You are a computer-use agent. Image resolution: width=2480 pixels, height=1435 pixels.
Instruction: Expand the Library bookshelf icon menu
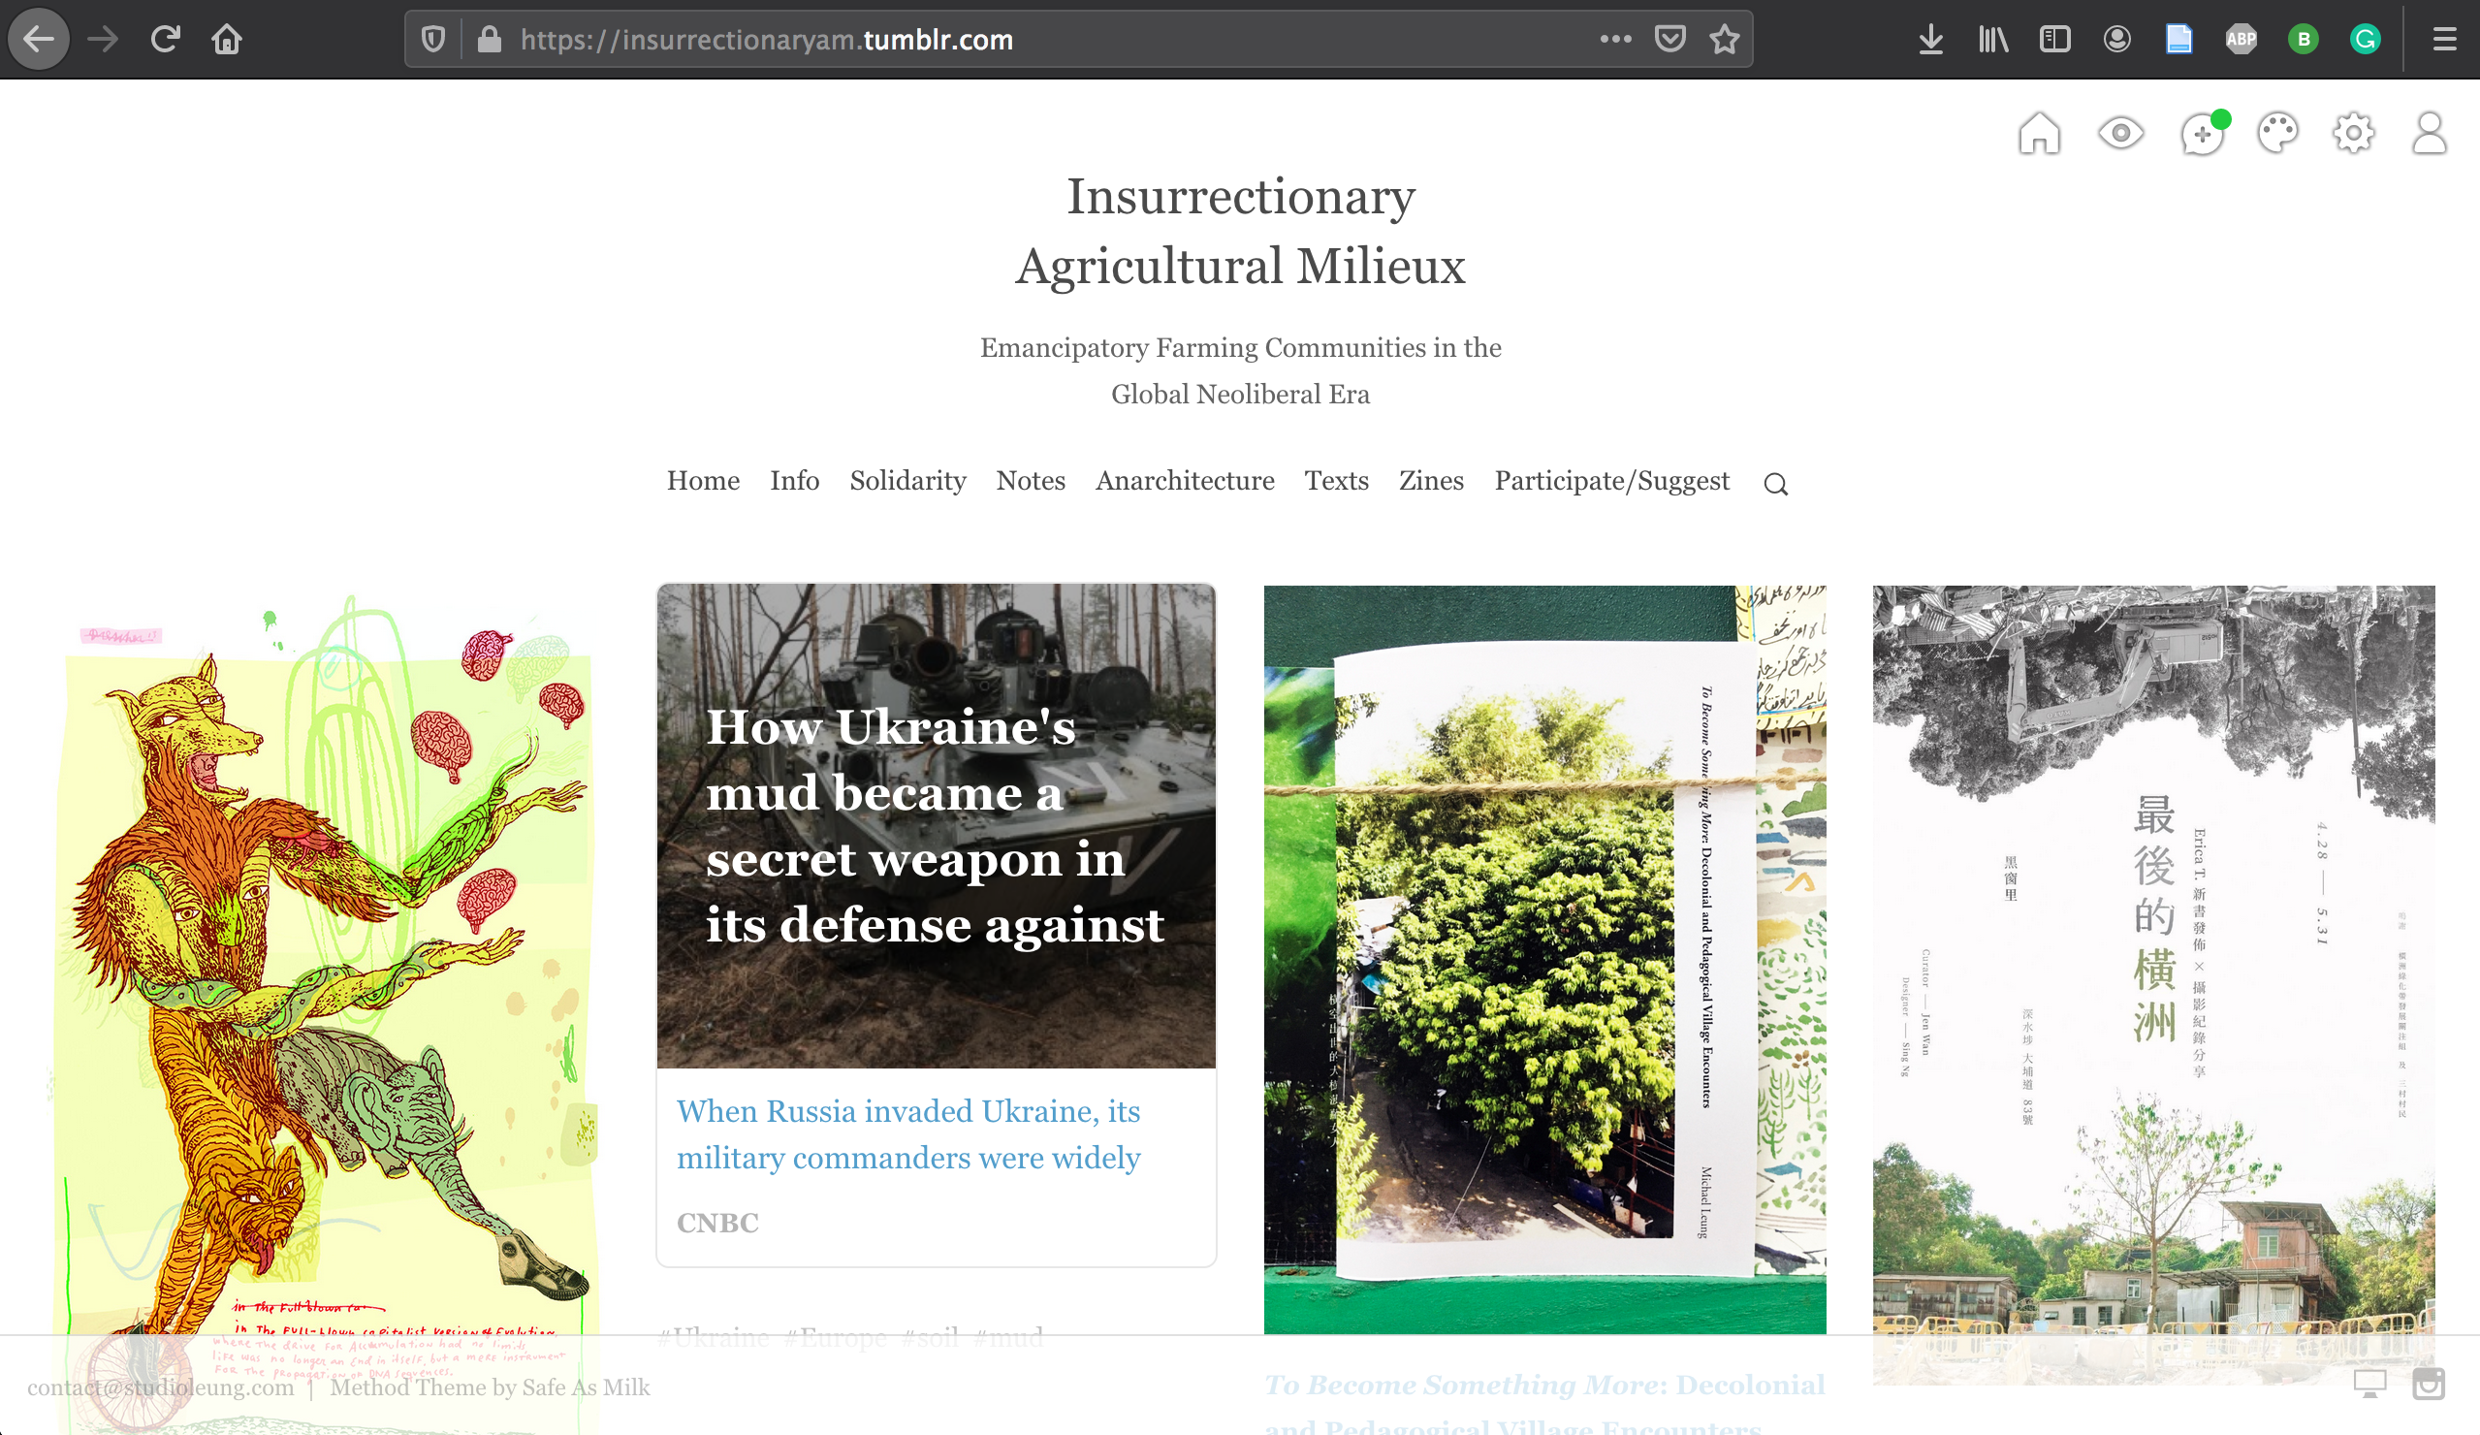(x=1993, y=40)
